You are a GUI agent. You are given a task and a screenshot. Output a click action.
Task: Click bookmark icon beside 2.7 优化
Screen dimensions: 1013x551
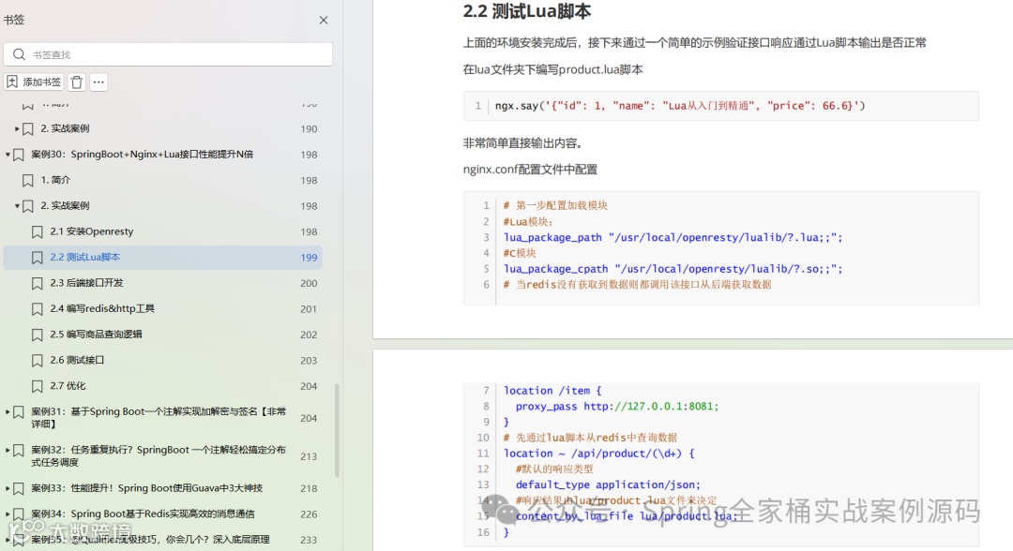point(38,386)
